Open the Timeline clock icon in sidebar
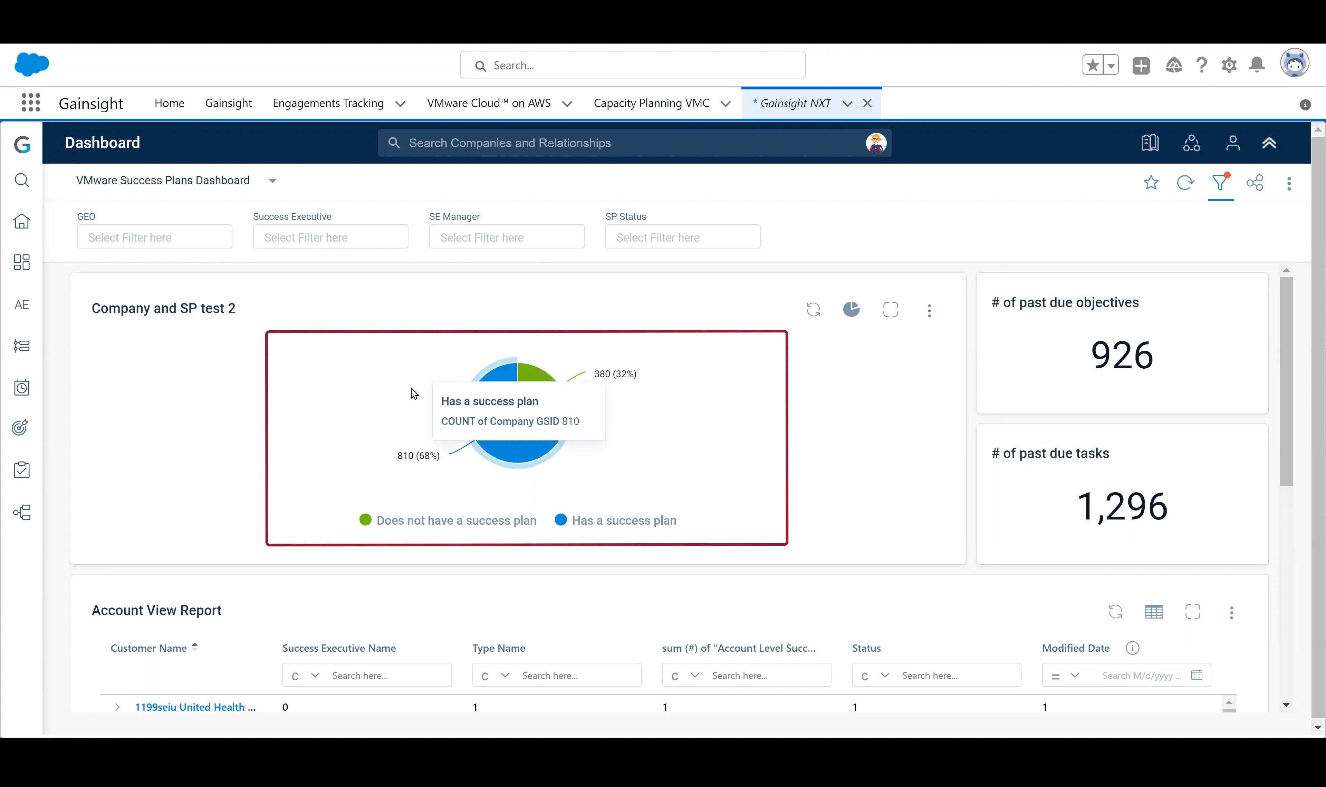Viewport: 1326px width, 787px height. click(x=22, y=387)
